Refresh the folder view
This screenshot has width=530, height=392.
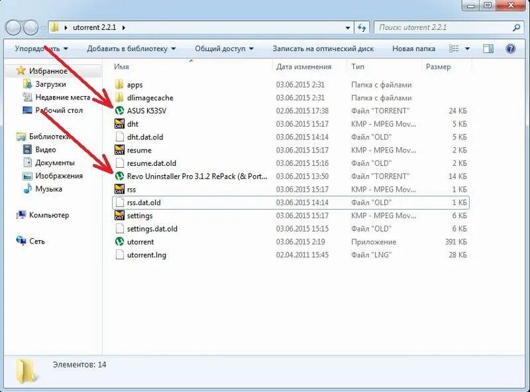362,28
